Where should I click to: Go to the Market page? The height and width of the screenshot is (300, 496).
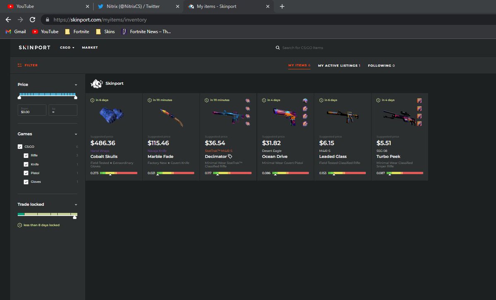(x=90, y=48)
